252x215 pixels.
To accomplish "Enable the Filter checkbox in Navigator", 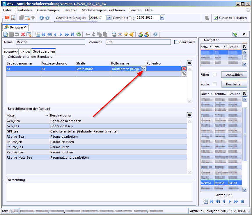I will coord(214,75).
